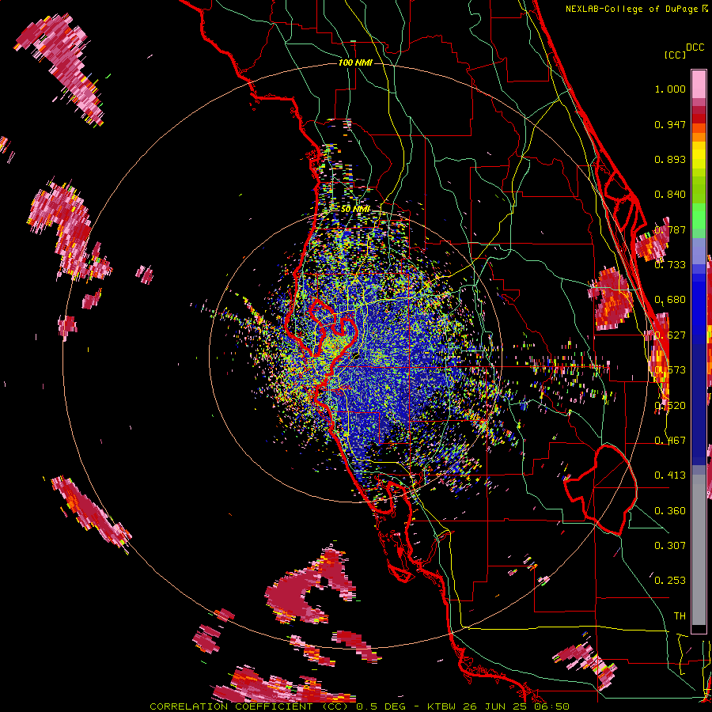
Task: Click the 100 NMI range ring label
Action: pos(355,62)
